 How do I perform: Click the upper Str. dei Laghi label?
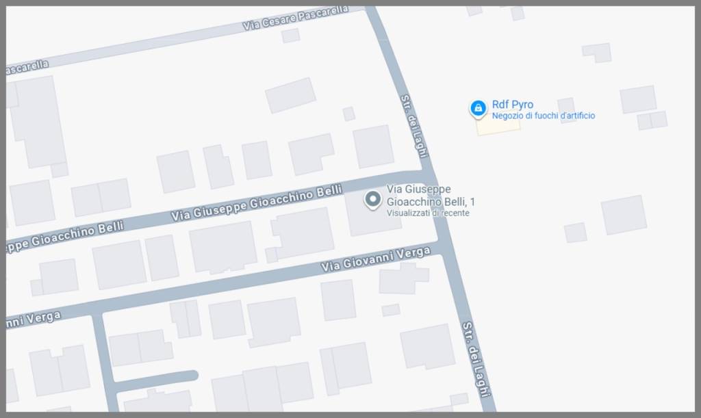[x=414, y=127]
